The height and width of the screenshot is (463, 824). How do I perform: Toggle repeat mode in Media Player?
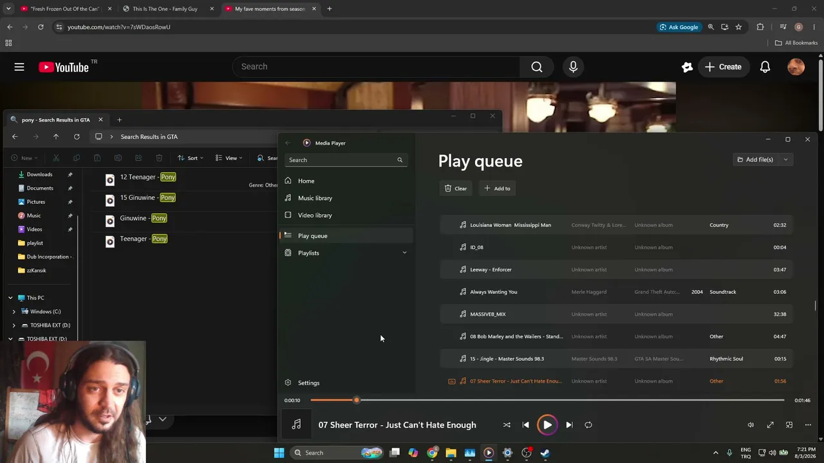coord(588,425)
